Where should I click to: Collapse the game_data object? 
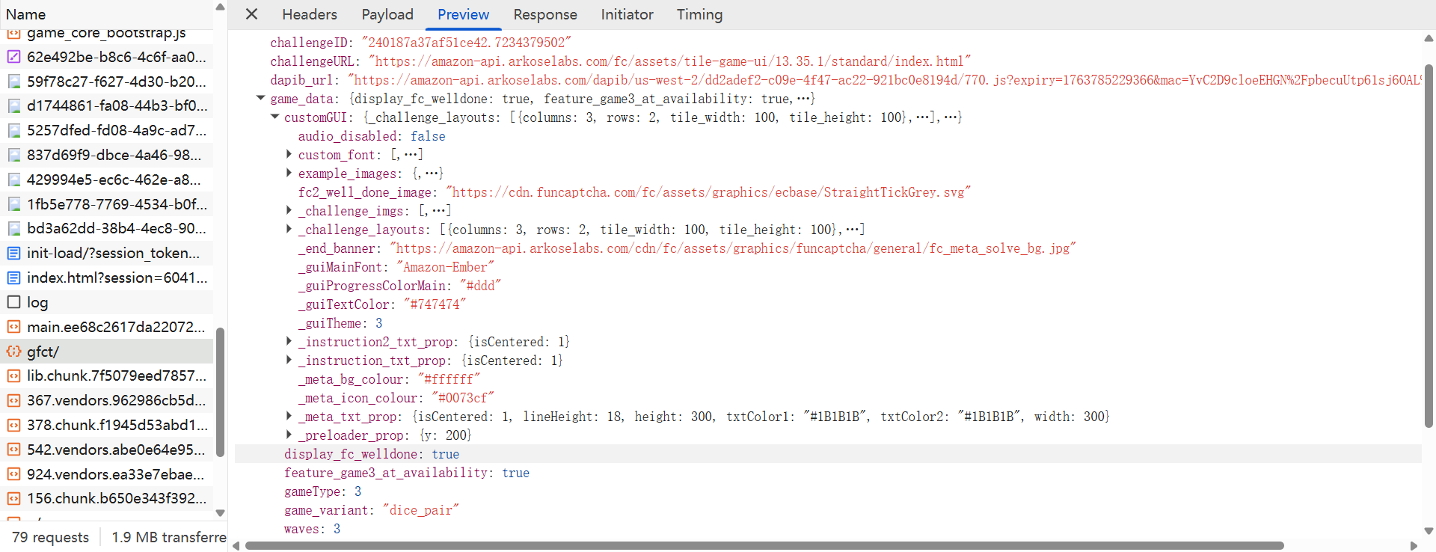260,98
